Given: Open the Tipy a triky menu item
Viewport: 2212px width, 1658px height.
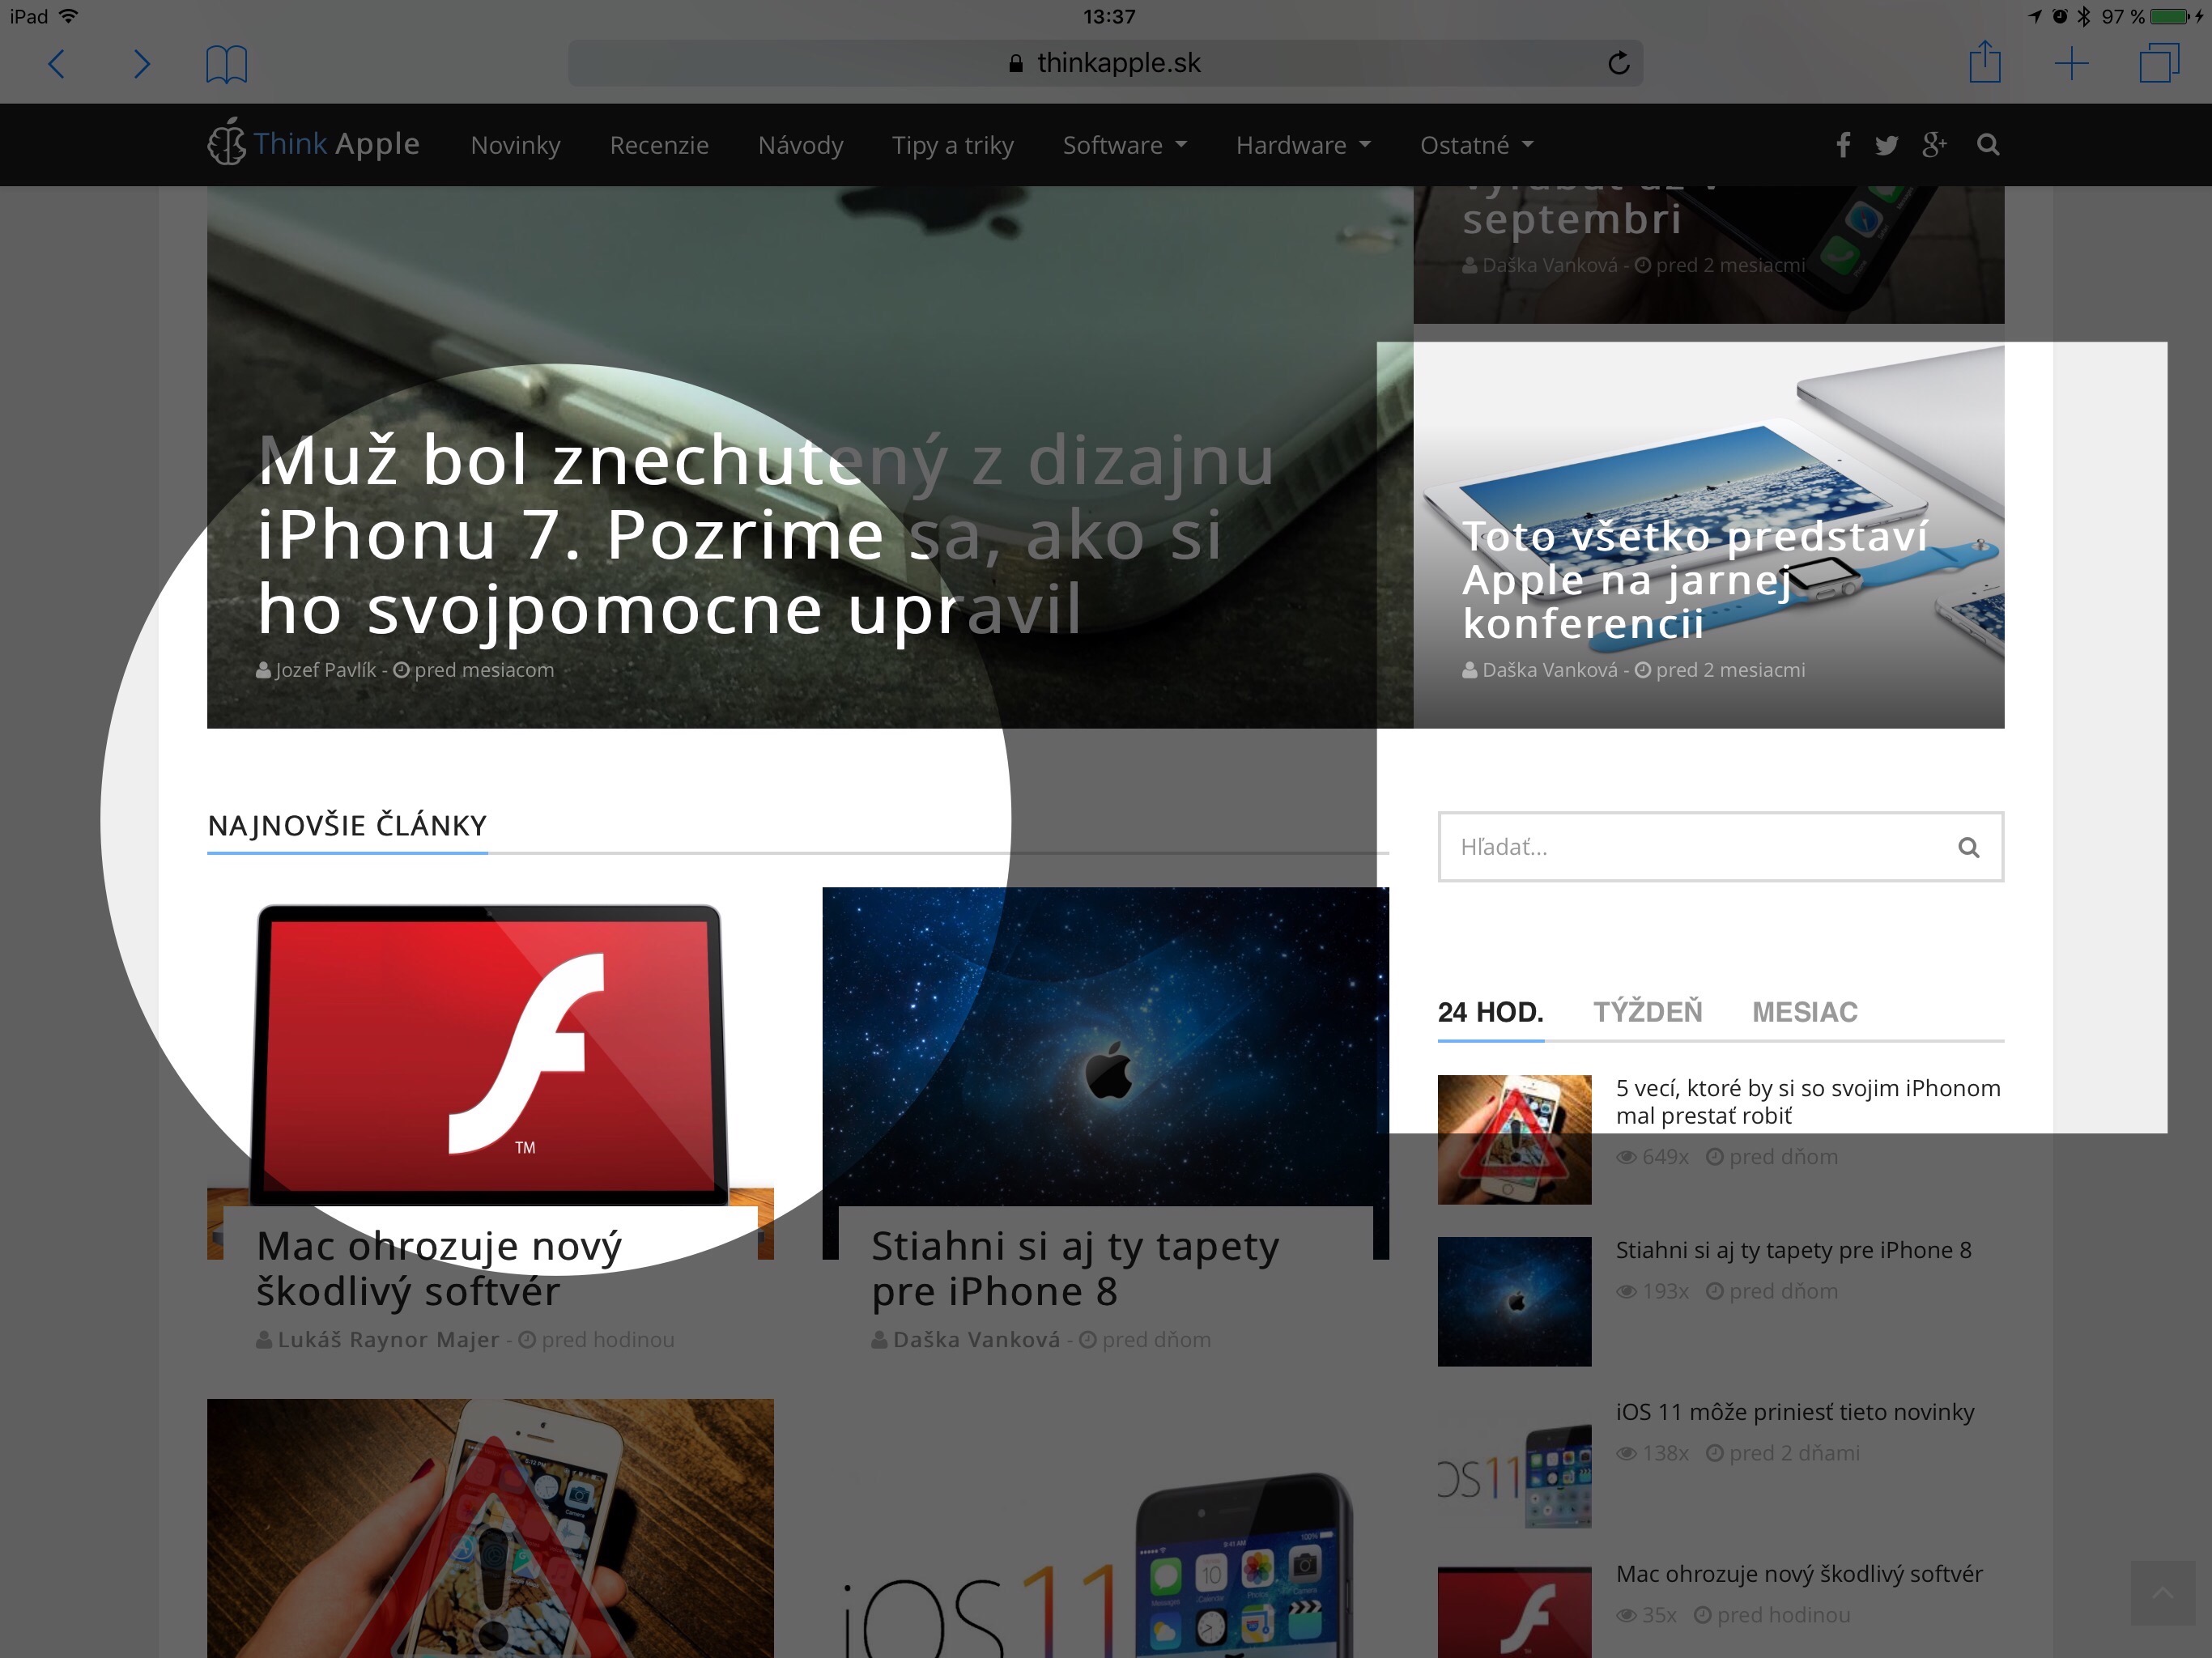Looking at the screenshot, I should [952, 145].
